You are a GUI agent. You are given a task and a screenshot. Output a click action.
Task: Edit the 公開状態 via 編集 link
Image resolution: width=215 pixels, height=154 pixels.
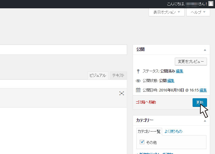point(171,81)
